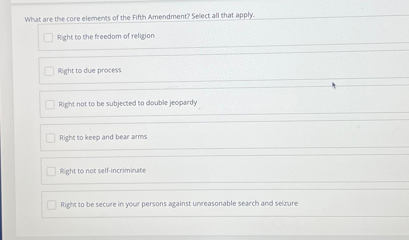Image resolution: width=409 pixels, height=240 pixels.
Task: Select the keep and bear arms answer option
Action: 103,137
